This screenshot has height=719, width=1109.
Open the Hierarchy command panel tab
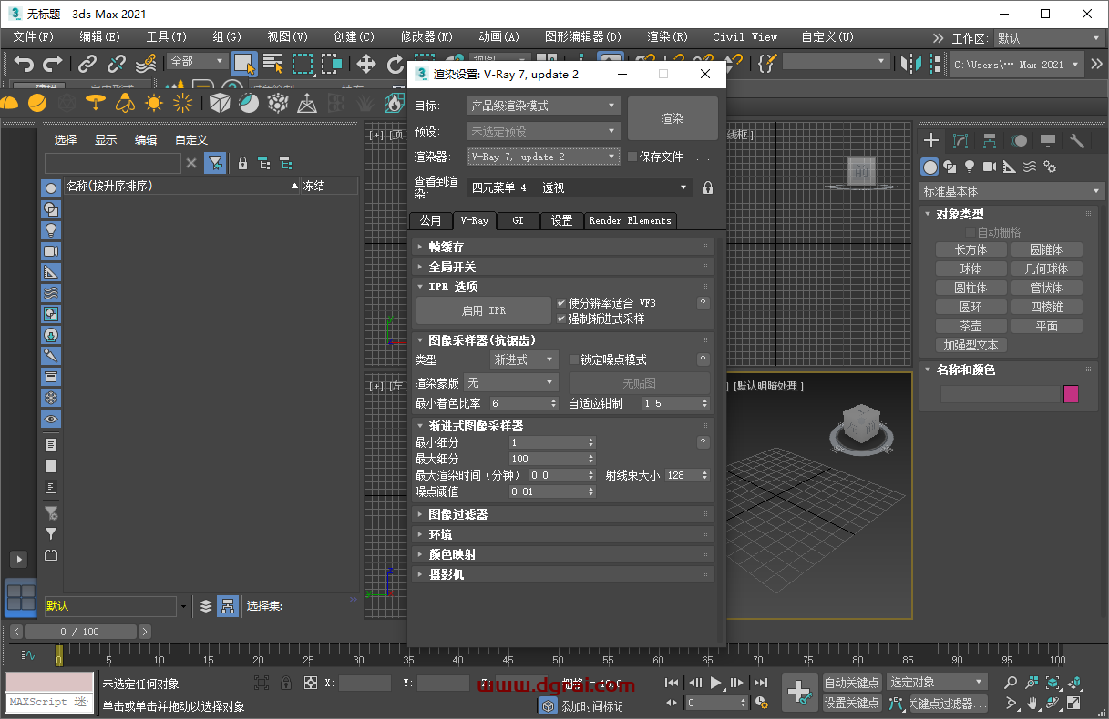(x=990, y=140)
